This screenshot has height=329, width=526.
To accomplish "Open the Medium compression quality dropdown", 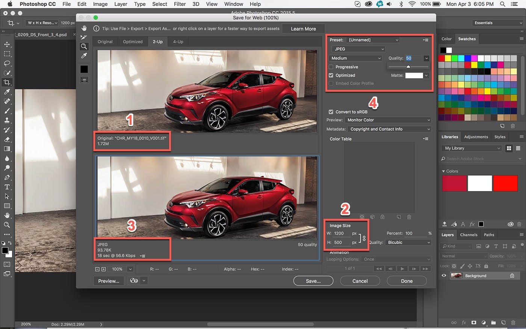I will pyautogui.click(x=355, y=58).
